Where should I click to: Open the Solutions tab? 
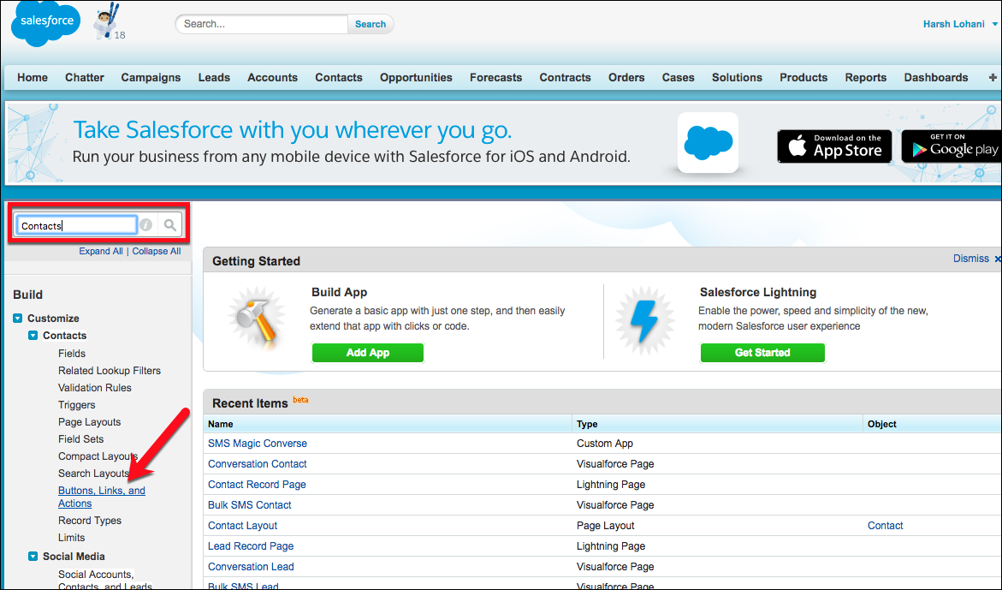(x=738, y=77)
